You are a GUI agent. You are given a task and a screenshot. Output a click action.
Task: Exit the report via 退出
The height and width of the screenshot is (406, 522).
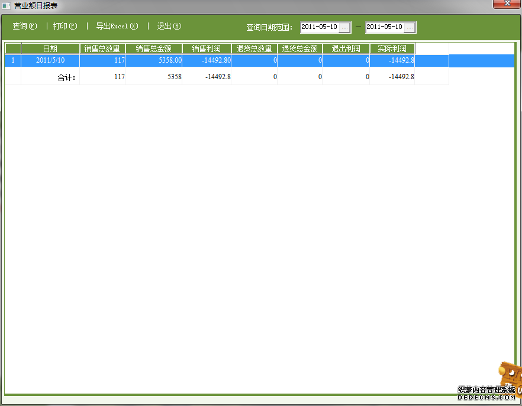[169, 27]
